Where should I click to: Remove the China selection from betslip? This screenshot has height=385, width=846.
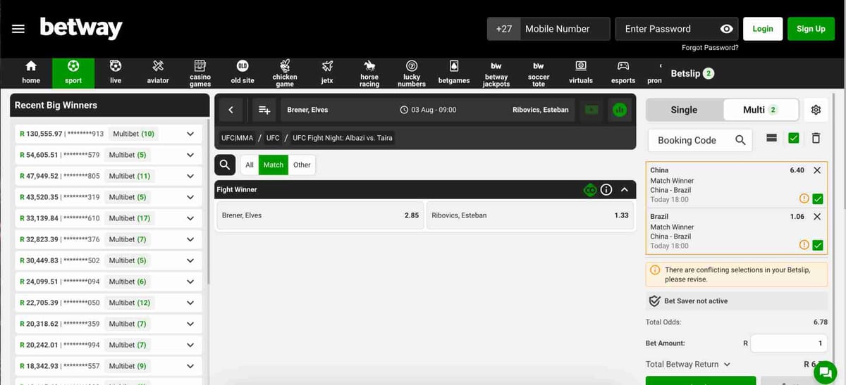817,170
